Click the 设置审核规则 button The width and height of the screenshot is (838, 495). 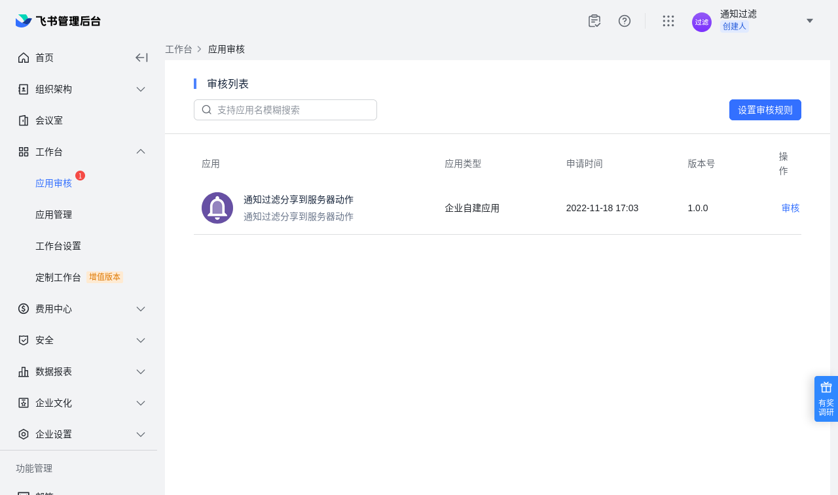(765, 110)
